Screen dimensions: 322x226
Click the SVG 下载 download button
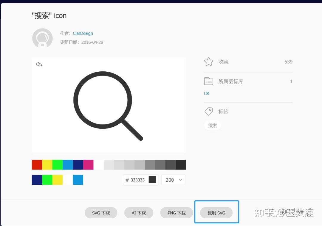click(x=101, y=213)
